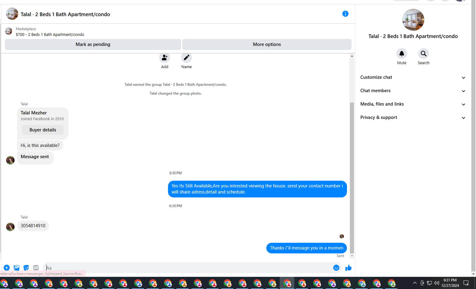The width and height of the screenshot is (476, 289).
Task: Expand Privacy & support section
Action: coord(413,117)
